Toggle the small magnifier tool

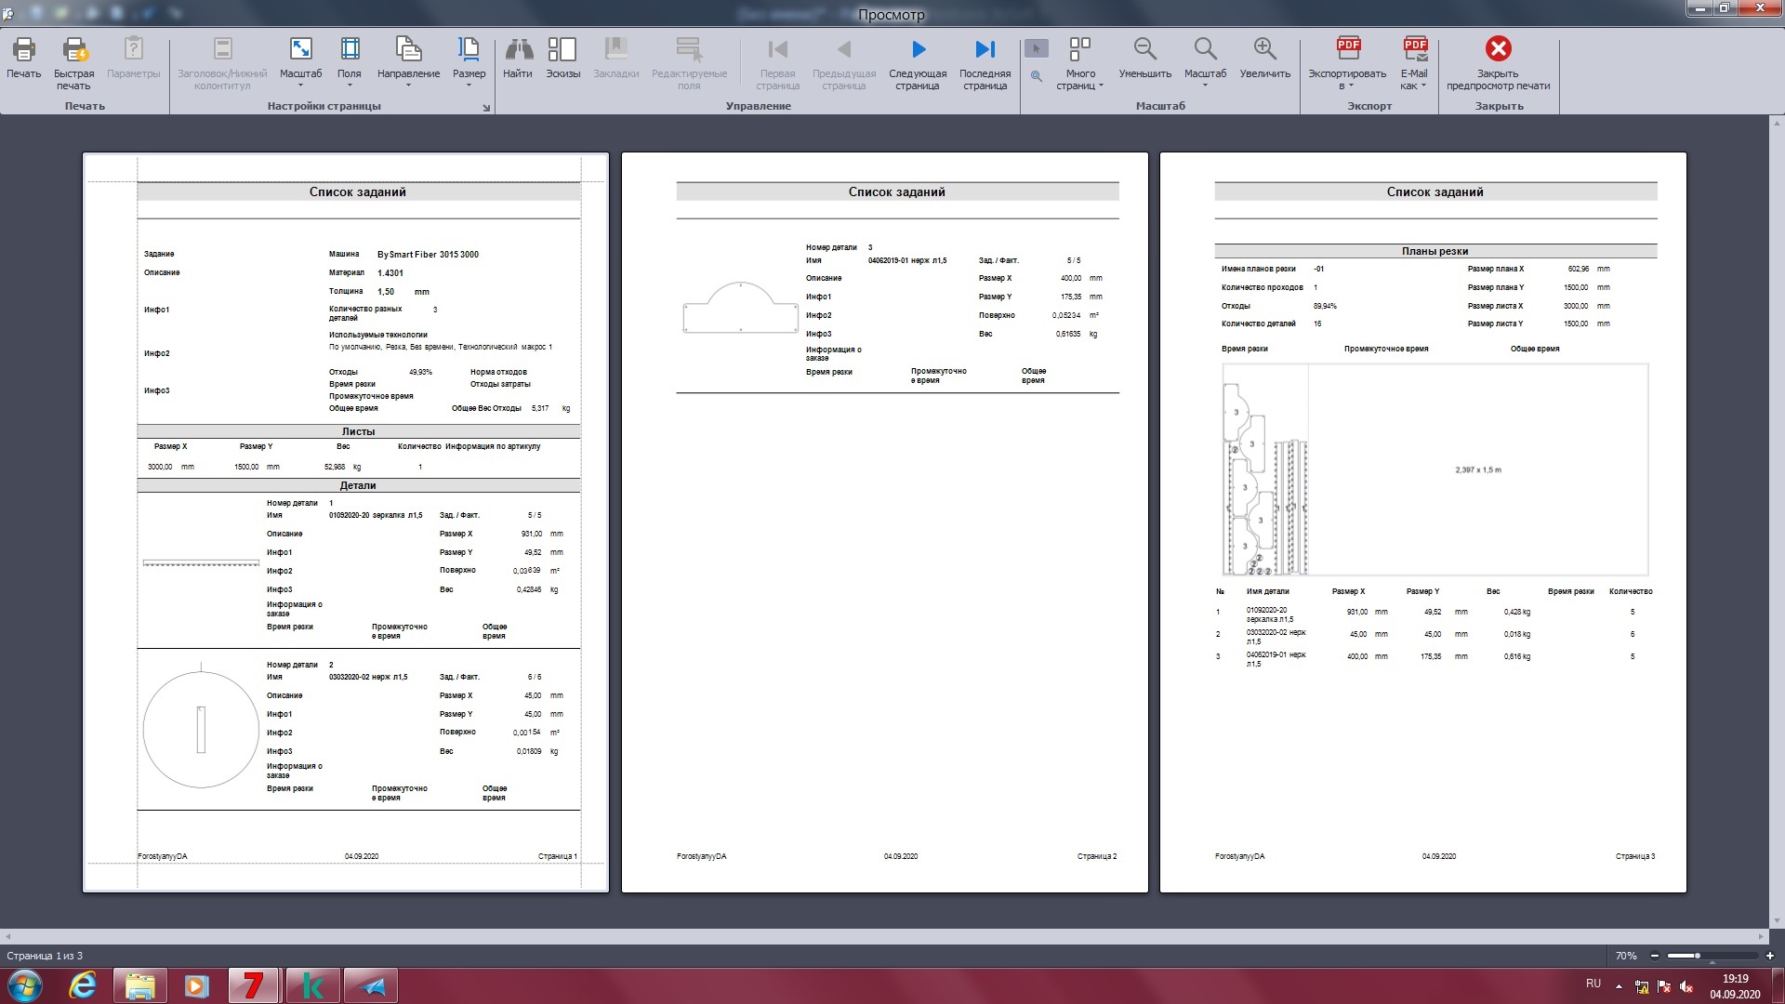[x=1036, y=76]
